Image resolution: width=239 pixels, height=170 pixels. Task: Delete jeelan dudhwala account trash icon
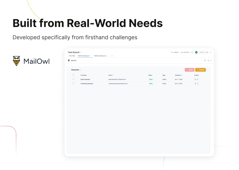[x=198, y=79]
